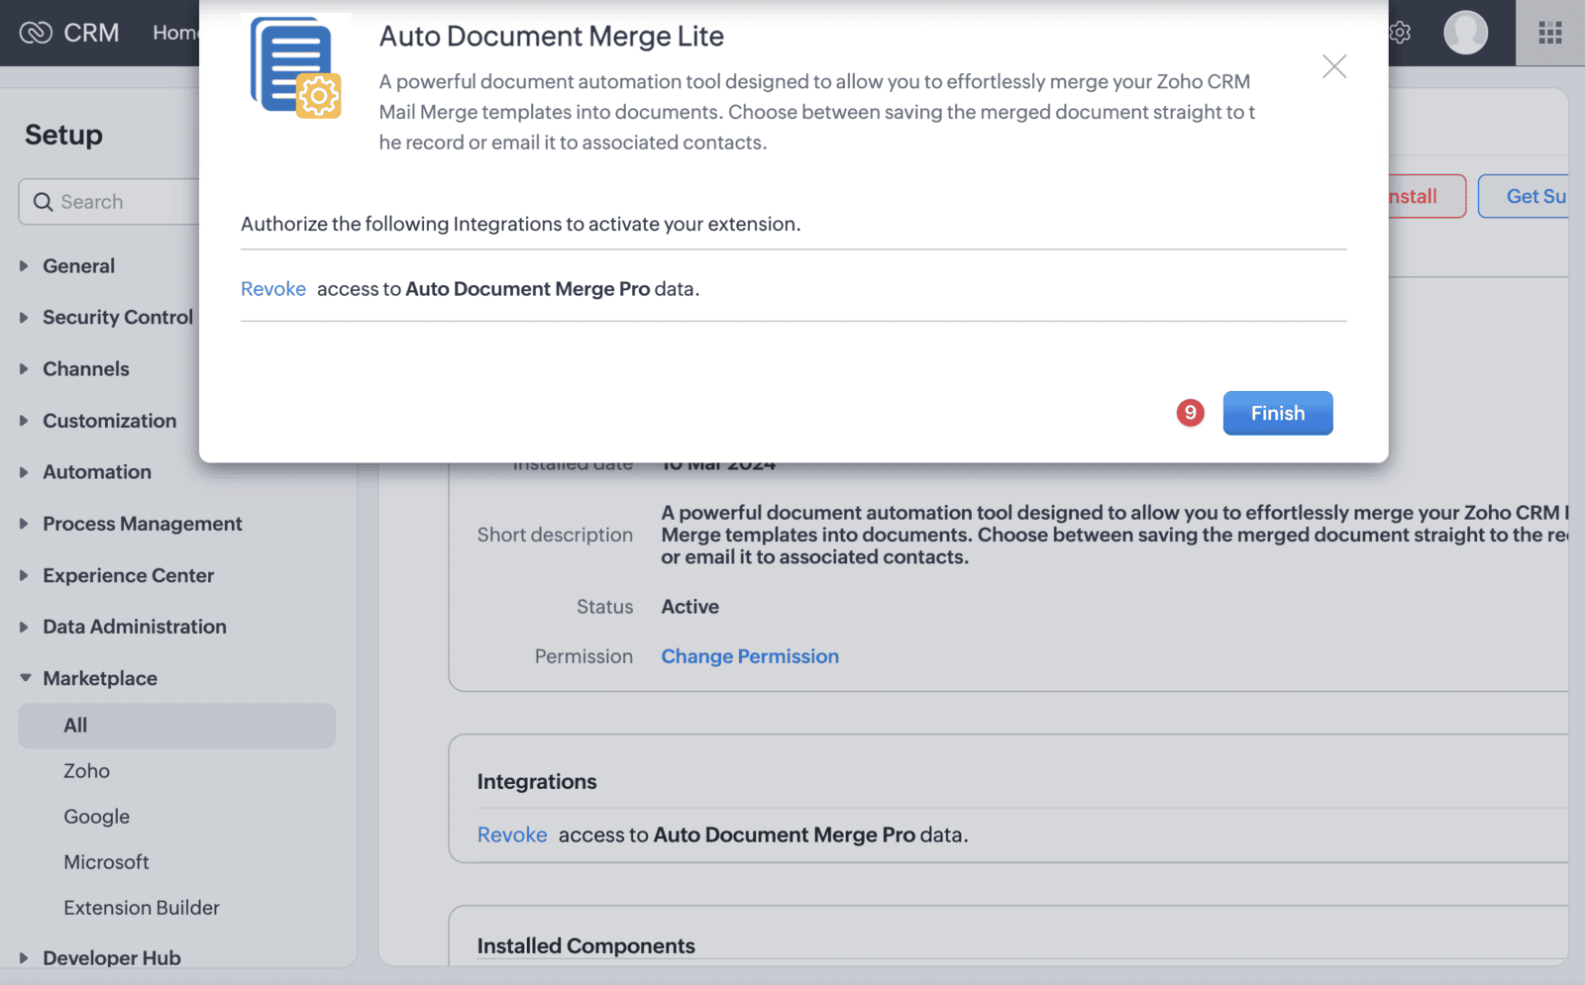The width and height of the screenshot is (1585, 985).
Task: Click the search magnifier icon
Action: [x=43, y=202]
